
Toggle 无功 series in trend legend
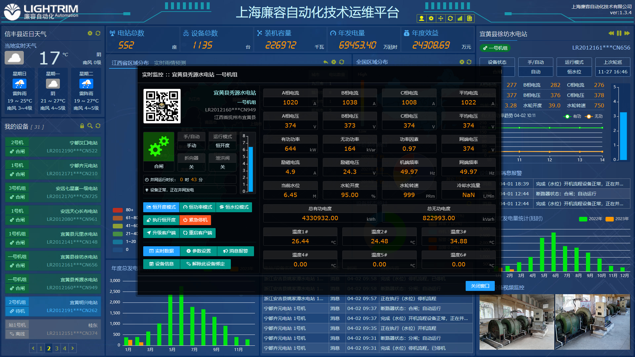[x=594, y=116]
